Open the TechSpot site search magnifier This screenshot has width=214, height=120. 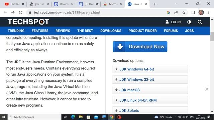click(200, 22)
